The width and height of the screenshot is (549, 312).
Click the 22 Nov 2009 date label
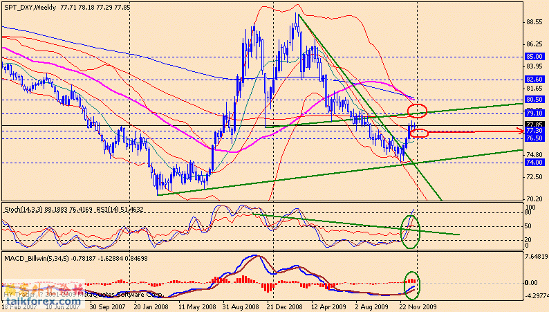(418, 306)
